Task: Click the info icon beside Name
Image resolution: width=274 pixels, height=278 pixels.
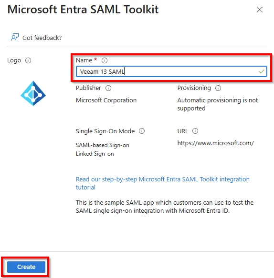Action: pyautogui.click(x=105, y=60)
